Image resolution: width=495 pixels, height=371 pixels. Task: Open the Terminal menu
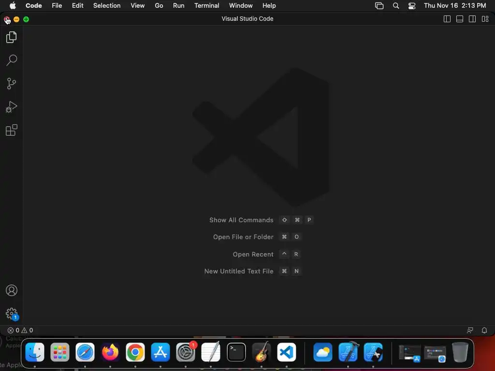(207, 6)
